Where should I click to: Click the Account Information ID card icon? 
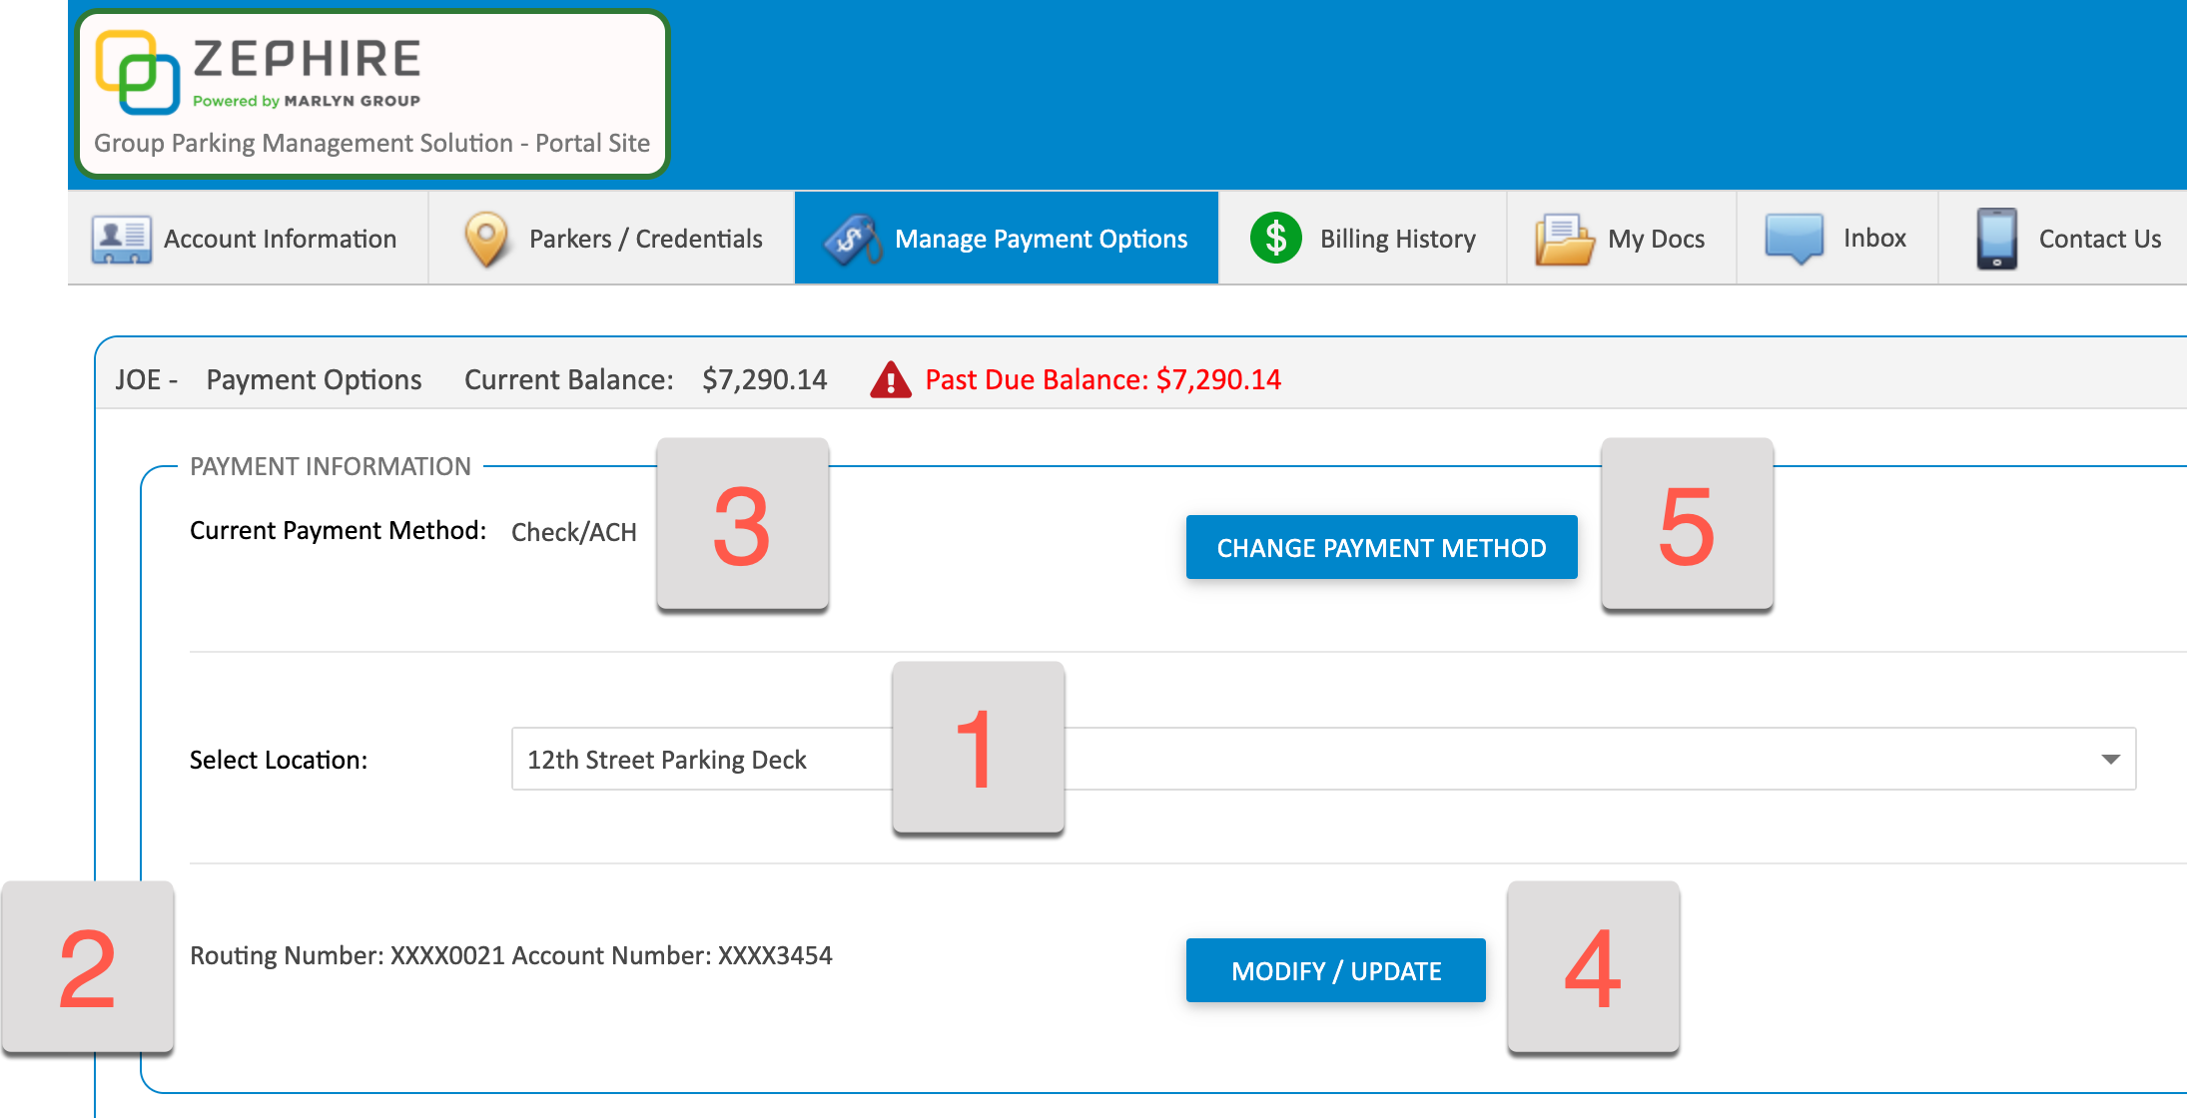point(122,238)
